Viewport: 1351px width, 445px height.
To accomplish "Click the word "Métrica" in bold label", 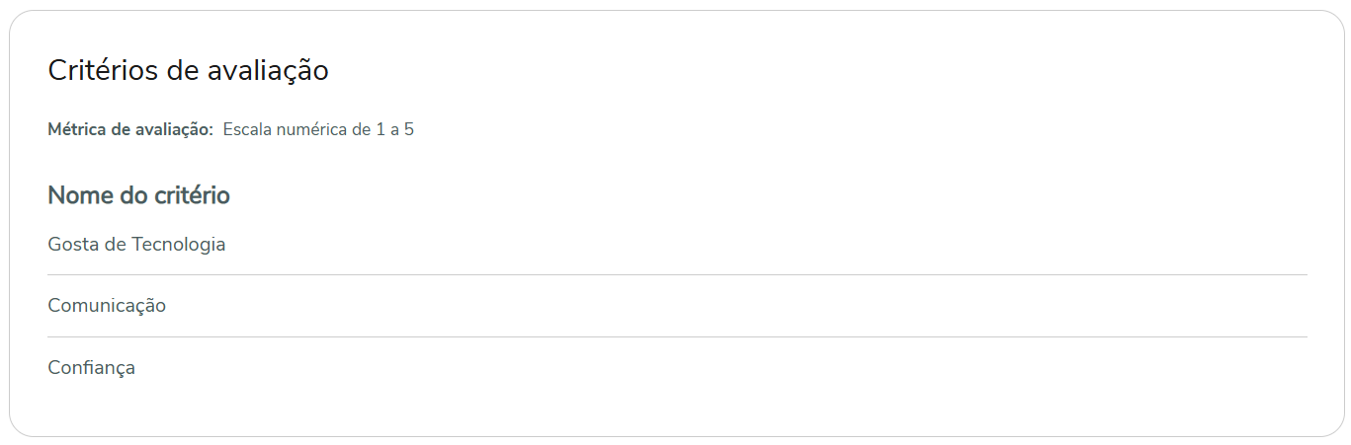I will (75, 129).
